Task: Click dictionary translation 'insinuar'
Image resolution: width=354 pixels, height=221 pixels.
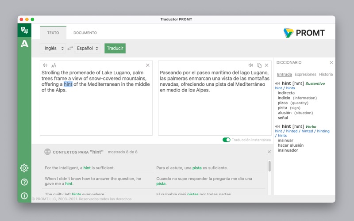Action: click(285, 140)
